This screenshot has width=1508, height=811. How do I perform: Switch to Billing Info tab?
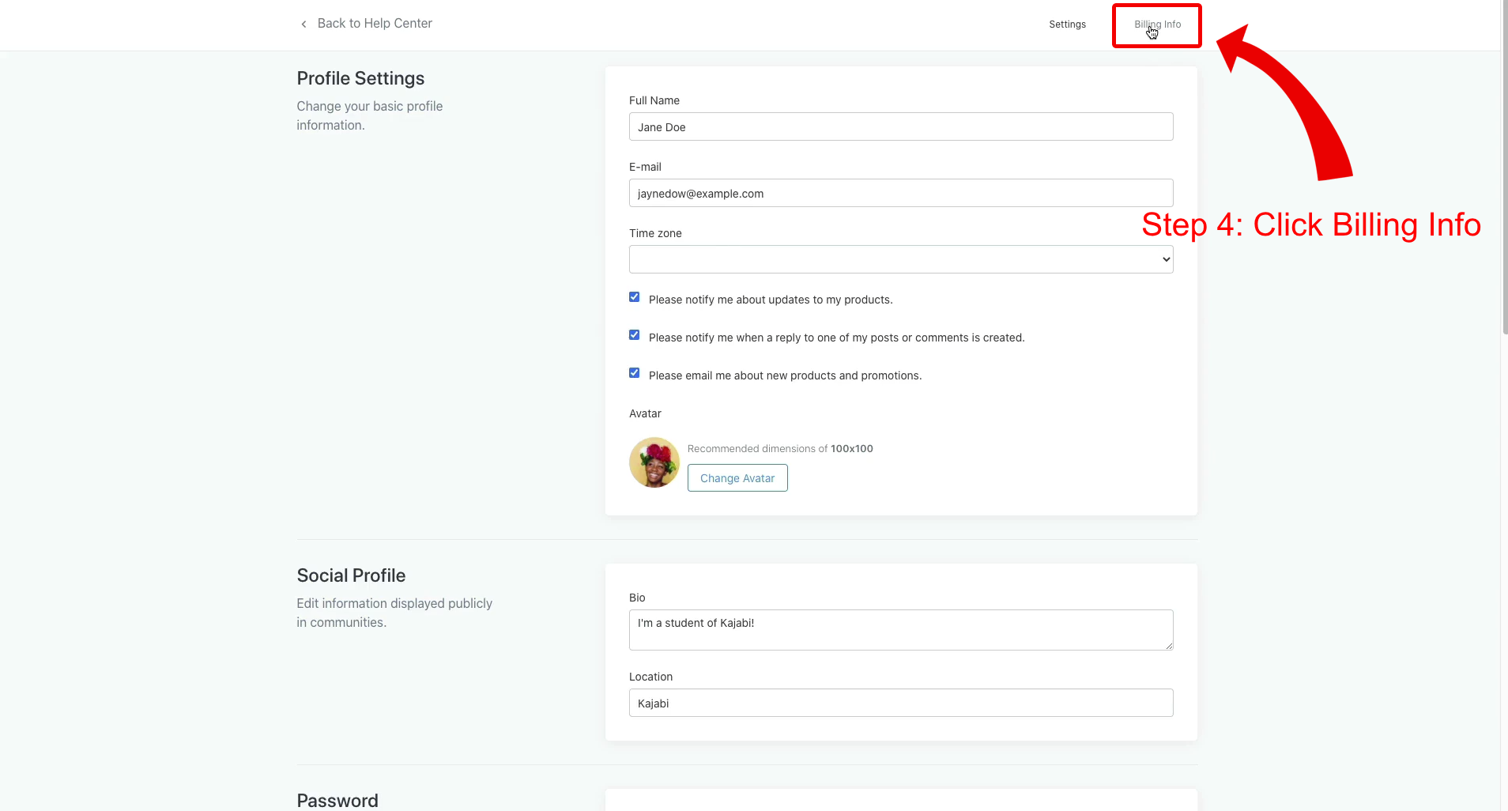coord(1157,25)
